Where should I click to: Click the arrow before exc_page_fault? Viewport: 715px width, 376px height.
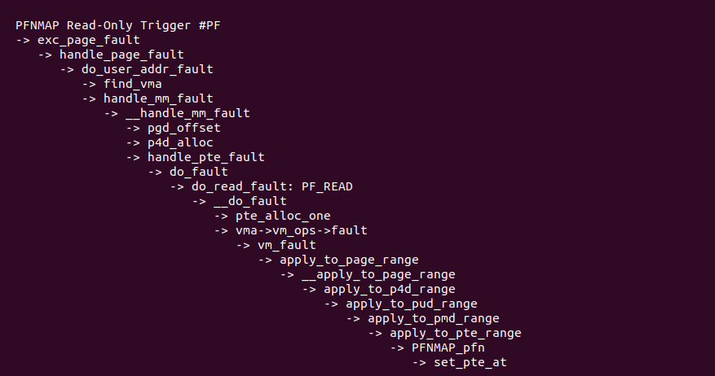coord(23,40)
